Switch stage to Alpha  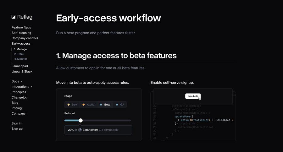[88, 105]
